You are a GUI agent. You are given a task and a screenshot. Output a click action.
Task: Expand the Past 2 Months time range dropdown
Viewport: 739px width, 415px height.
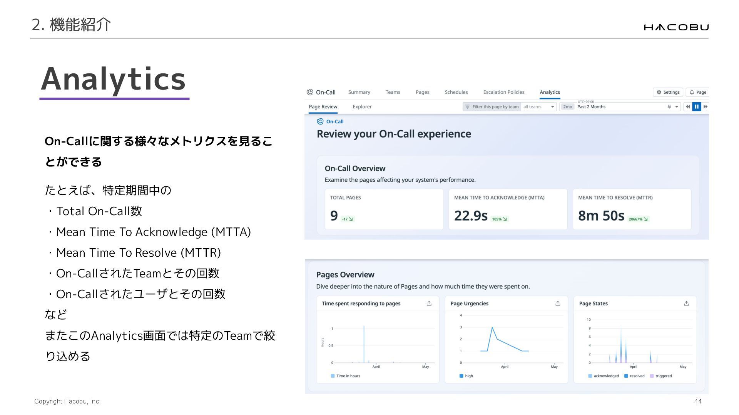[677, 107]
